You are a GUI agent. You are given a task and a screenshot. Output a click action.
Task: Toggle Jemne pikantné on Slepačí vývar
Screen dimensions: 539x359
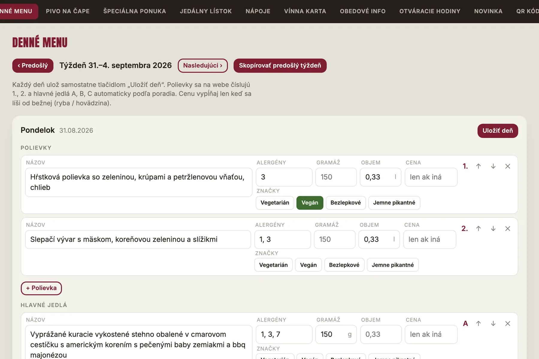[393, 265]
